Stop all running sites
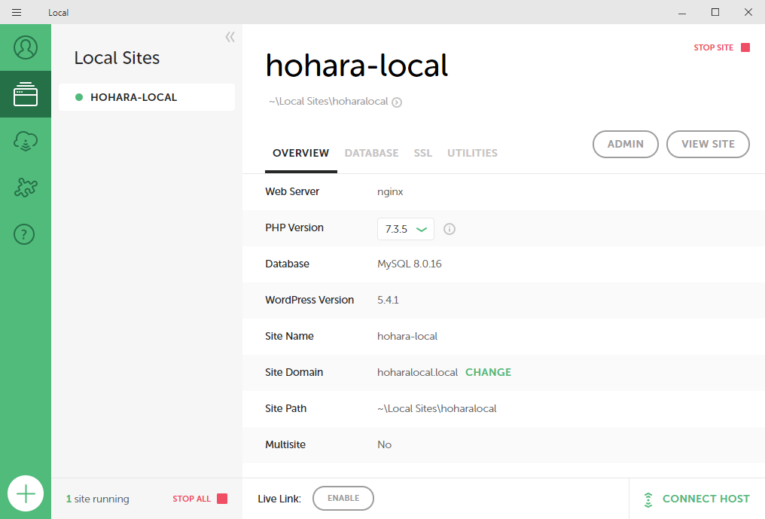Screen dimensions: 765x519 pos(200,499)
